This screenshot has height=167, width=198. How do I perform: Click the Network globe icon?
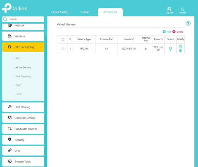click(x=10, y=25)
